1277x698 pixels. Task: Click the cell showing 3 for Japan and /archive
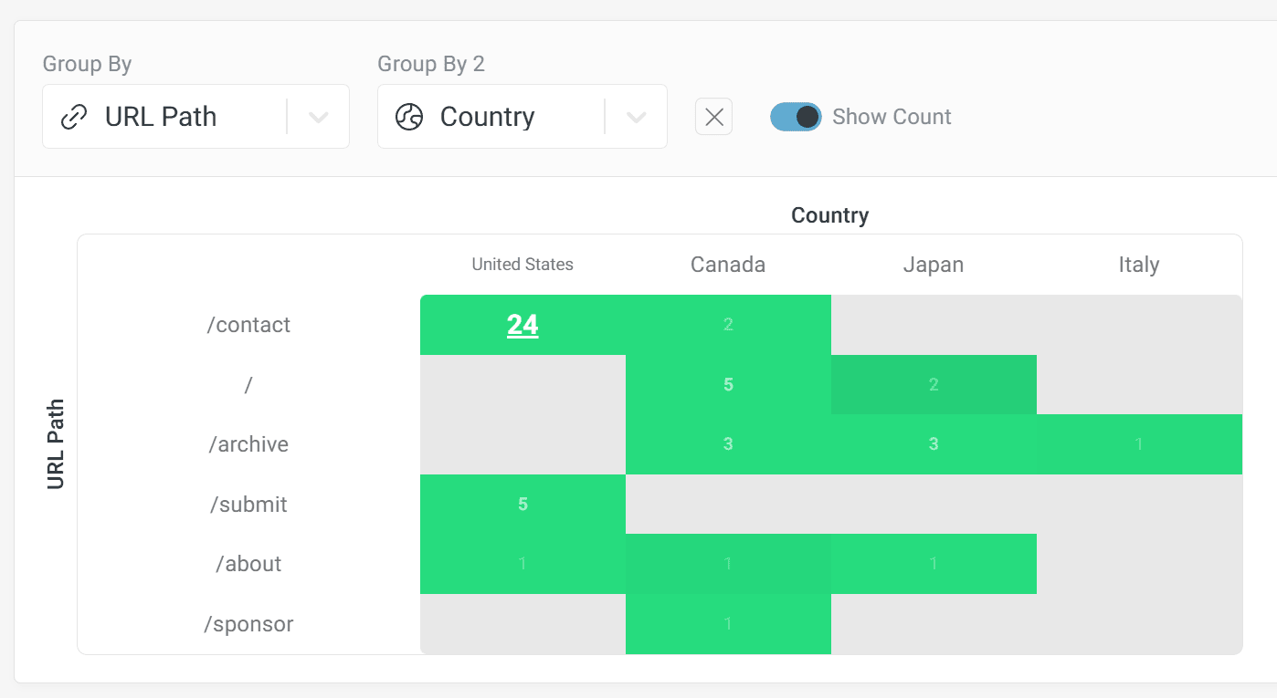(933, 444)
